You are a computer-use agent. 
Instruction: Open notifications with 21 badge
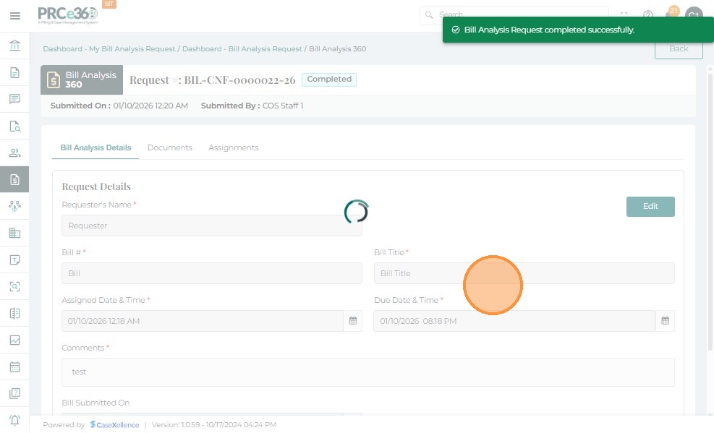tap(672, 13)
